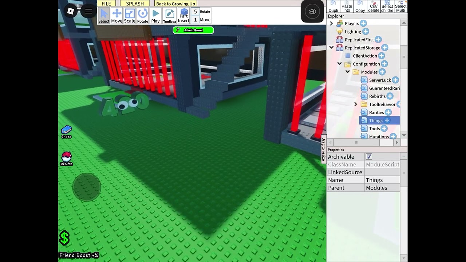The width and height of the screenshot is (466, 262).
Task: Click the move increment field showing 1
Action: [x=195, y=20]
